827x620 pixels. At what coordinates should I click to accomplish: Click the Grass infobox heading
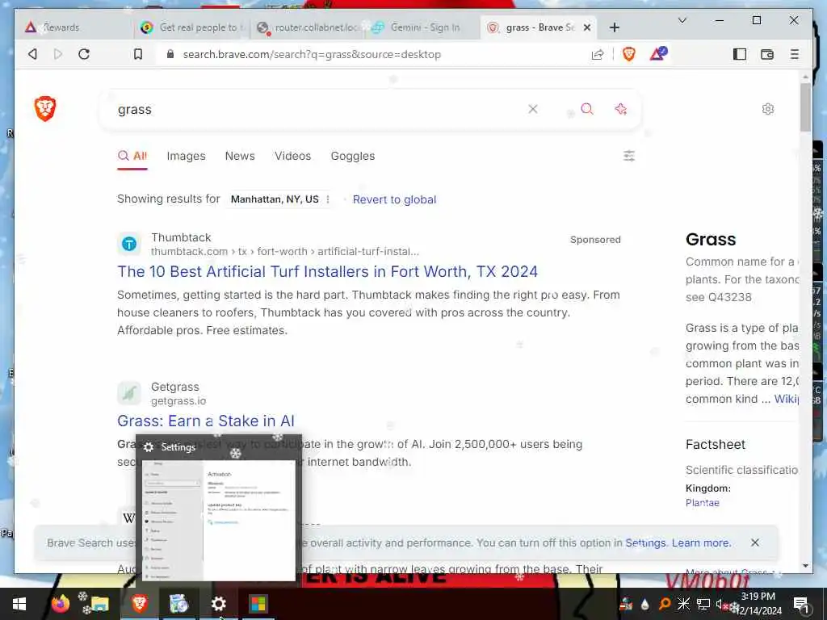coord(711,239)
